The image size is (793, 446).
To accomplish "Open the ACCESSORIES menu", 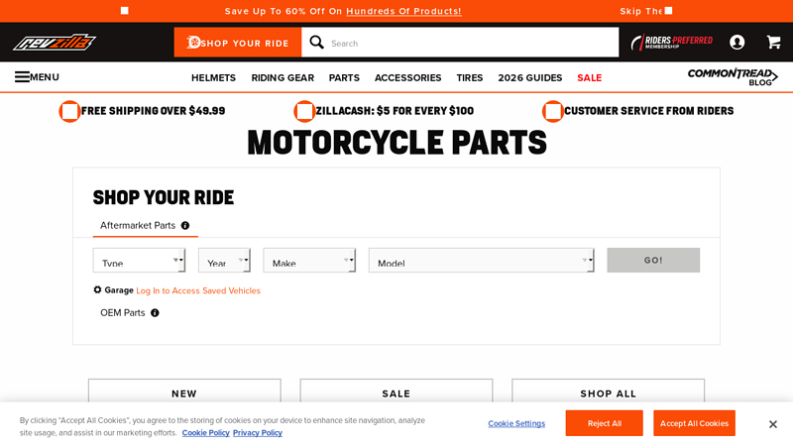I will 408,78.
